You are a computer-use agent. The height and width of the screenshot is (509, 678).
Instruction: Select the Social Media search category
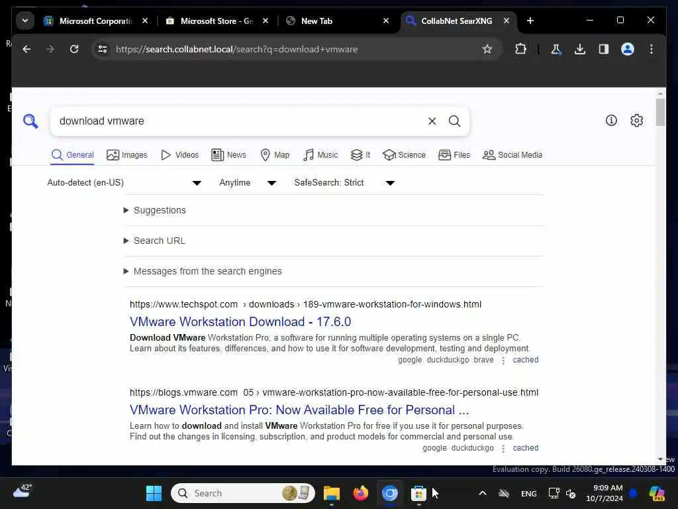point(512,155)
